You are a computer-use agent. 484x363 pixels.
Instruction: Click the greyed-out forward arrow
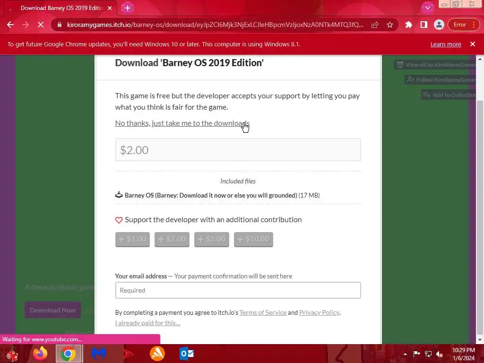point(26,25)
